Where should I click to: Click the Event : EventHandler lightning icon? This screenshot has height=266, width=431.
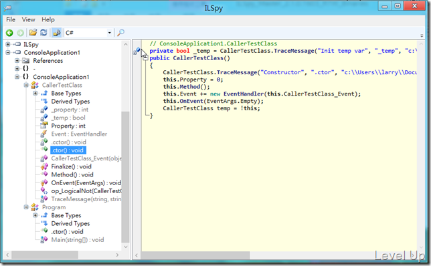(x=44, y=134)
